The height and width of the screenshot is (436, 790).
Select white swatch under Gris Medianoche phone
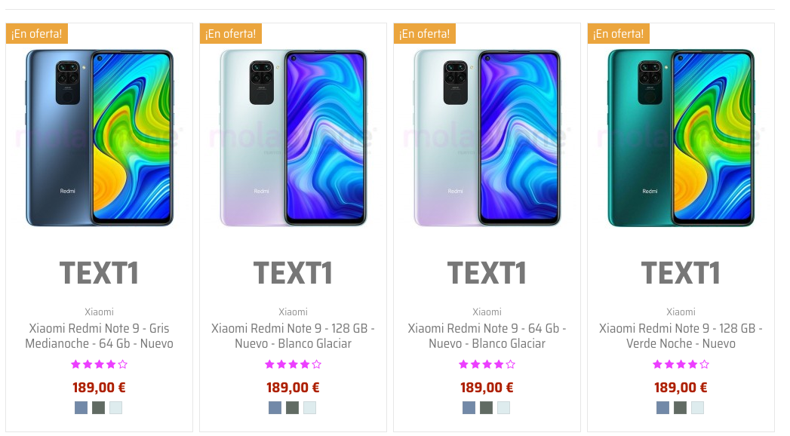[x=116, y=408]
